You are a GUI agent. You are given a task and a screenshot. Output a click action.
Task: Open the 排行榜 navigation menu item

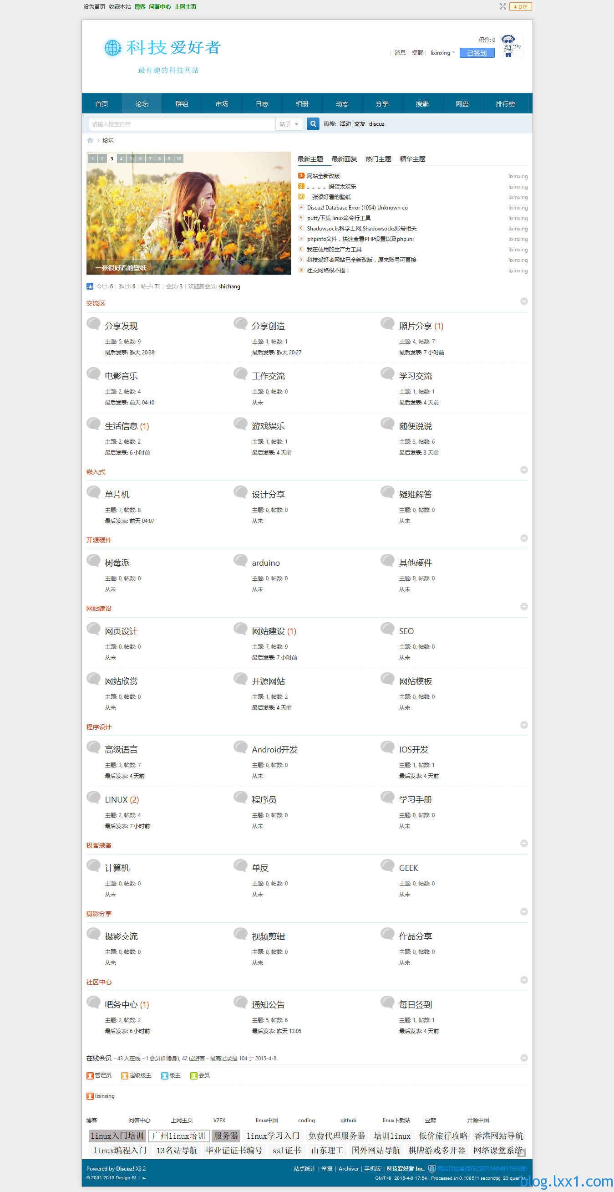[505, 104]
